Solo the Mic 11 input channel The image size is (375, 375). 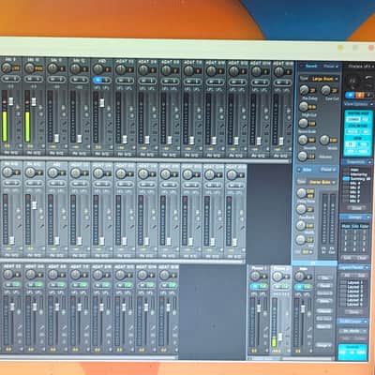[61, 80]
